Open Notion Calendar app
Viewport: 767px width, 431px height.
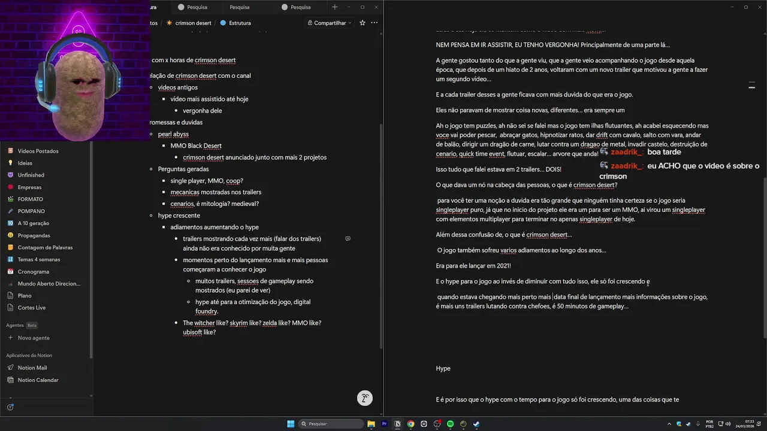[38, 380]
